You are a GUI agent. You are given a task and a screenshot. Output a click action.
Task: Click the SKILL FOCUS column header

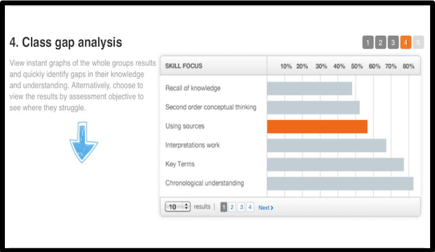tap(184, 66)
